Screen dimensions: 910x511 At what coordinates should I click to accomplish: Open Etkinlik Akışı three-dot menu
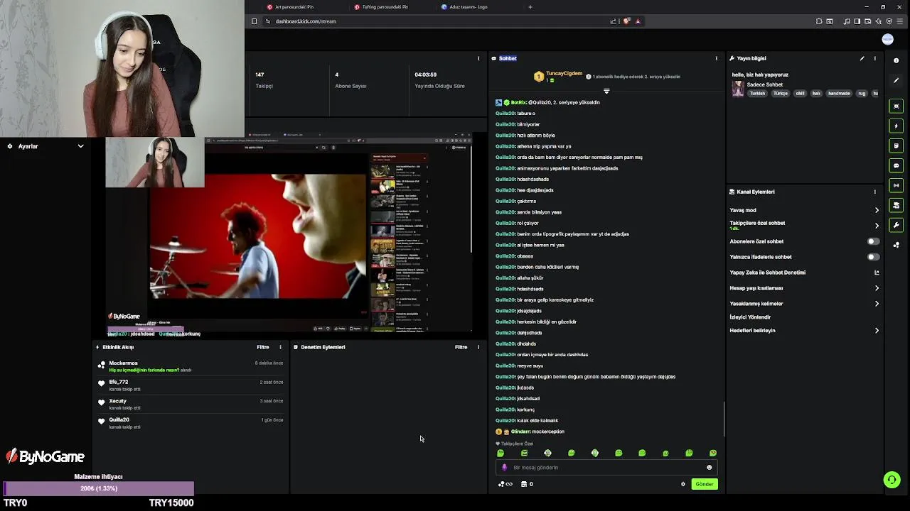[x=280, y=347]
